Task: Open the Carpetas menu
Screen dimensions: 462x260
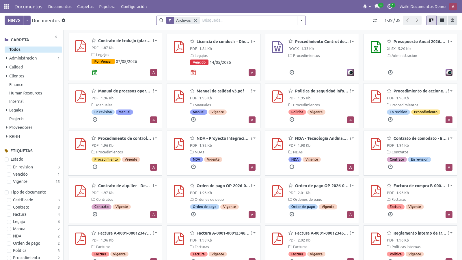Action: (x=85, y=7)
